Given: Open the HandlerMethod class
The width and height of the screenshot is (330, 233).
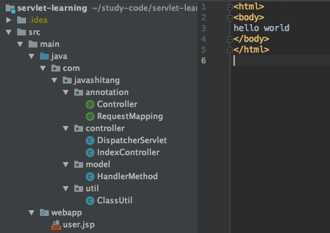Looking at the screenshot, I should [128, 177].
